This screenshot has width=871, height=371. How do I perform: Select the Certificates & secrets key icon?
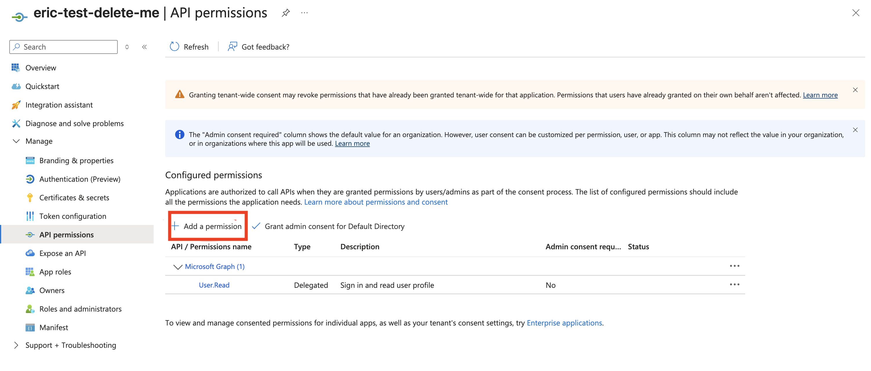coord(30,197)
